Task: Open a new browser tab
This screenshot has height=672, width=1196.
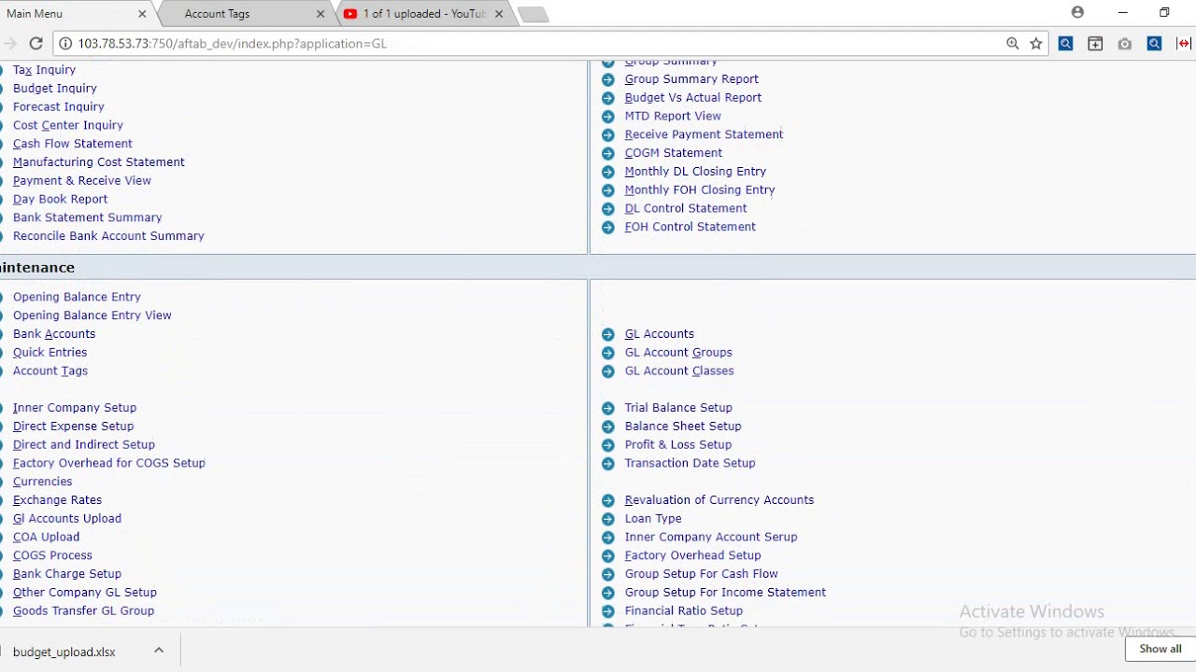Action: click(x=533, y=14)
